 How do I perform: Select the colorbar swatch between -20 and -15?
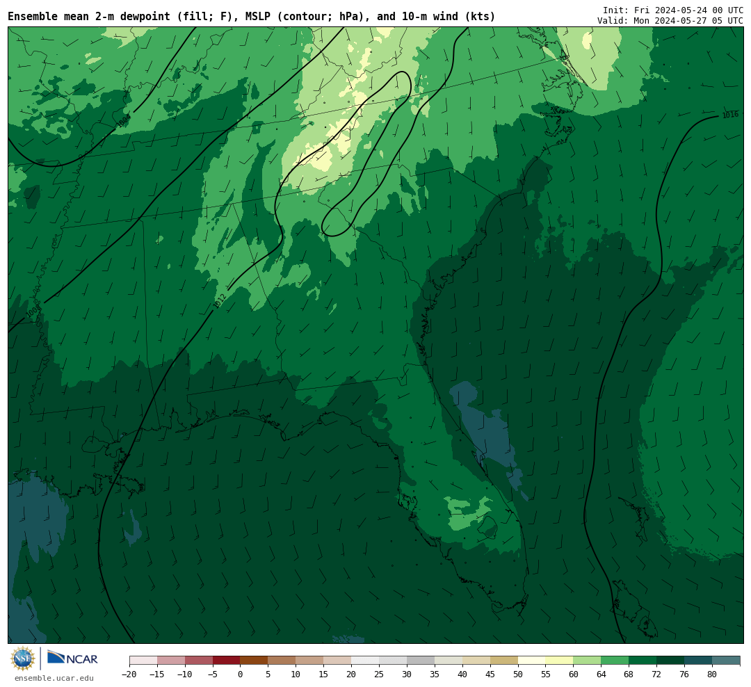click(x=143, y=661)
